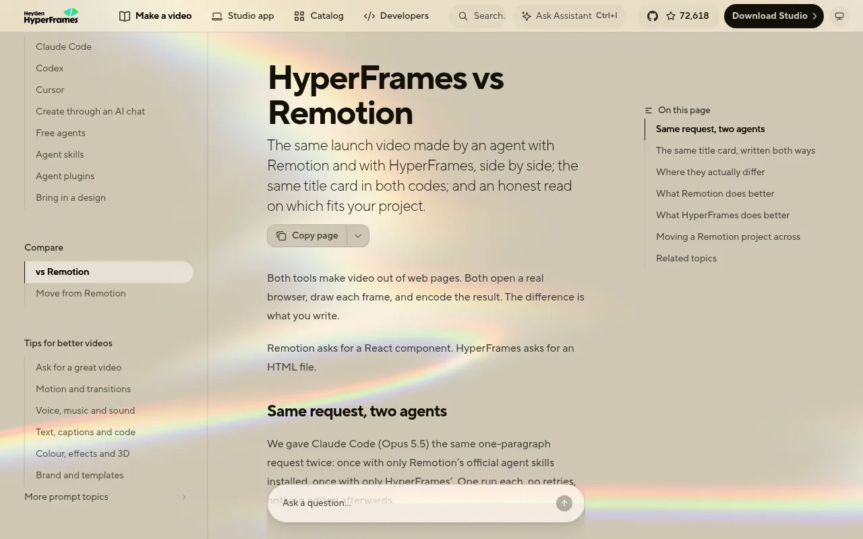Click the Copy page button
Image resolution: width=863 pixels, height=539 pixels.
tap(307, 236)
